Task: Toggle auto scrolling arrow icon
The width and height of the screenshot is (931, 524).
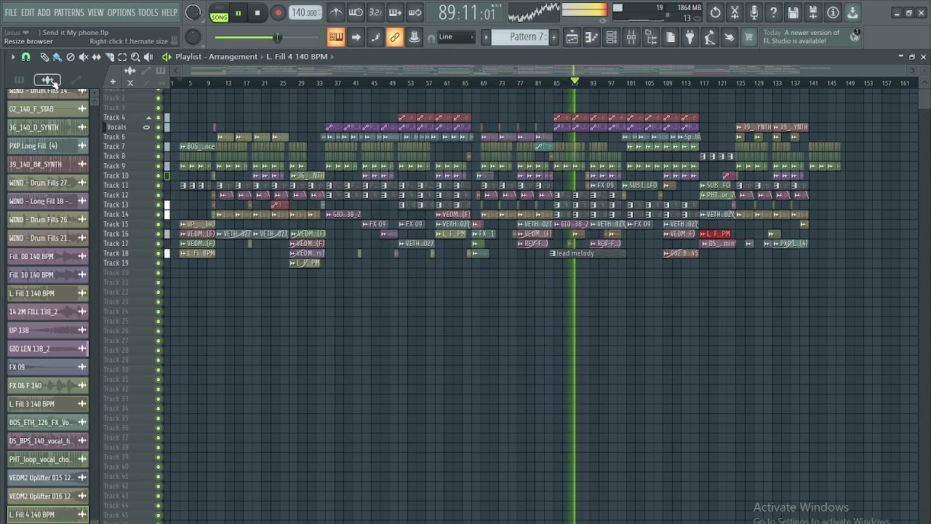Action: click(x=356, y=37)
